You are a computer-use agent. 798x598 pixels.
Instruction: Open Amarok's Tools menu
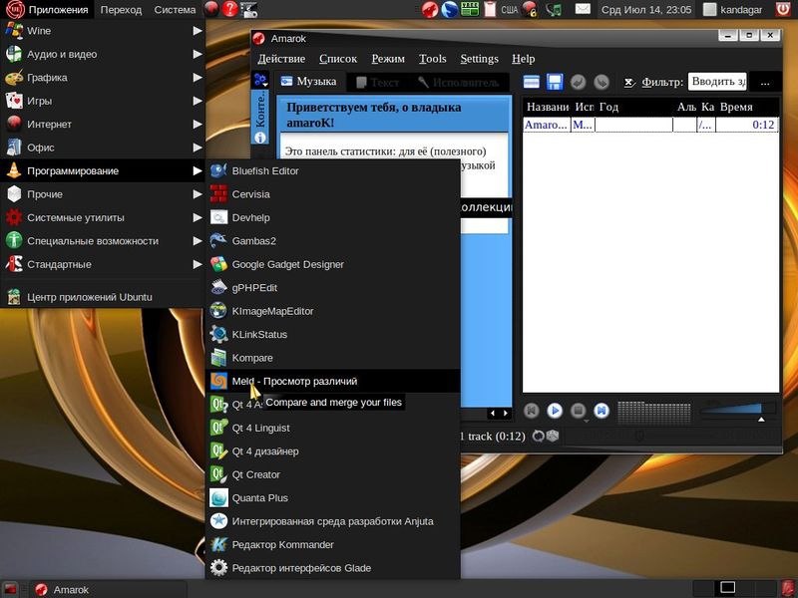click(x=433, y=59)
